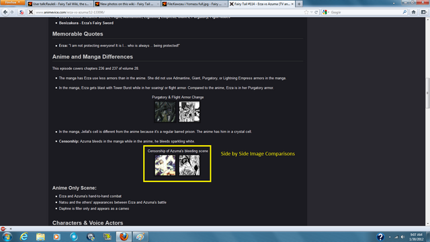Click the scrollbar down arrow

[x=427, y=224]
